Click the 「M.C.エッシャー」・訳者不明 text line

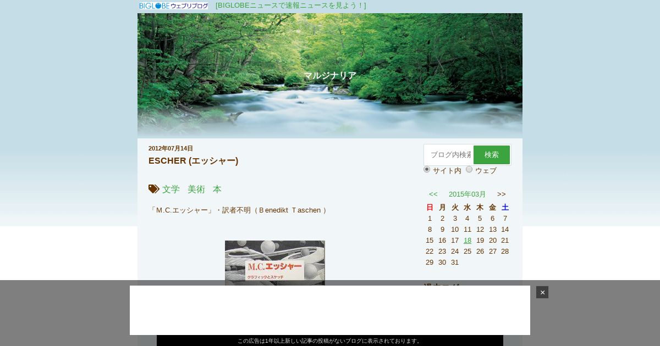click(239, 210)
